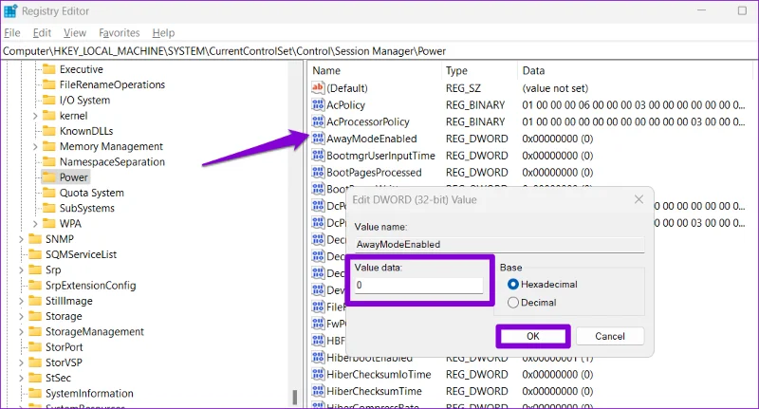
Task: Select the FileRenameOperations folder icon
Action: click(x=49, y=84)
